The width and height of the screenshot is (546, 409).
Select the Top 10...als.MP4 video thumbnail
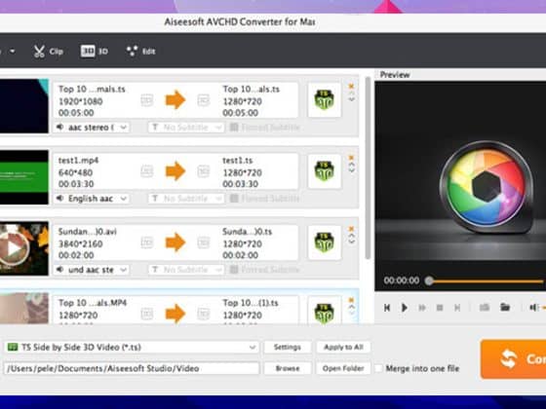tap(24, 309)
